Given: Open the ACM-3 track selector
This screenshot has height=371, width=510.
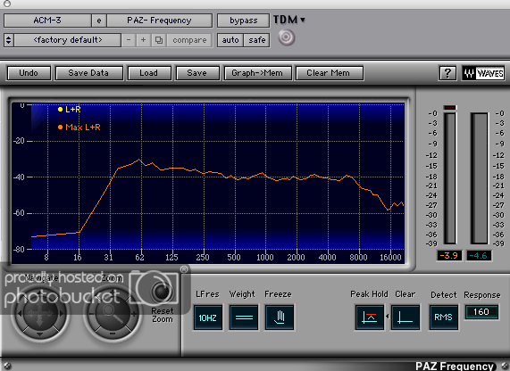Looking at the screenshot, I should pyautogui.click(x=47, y=21).
